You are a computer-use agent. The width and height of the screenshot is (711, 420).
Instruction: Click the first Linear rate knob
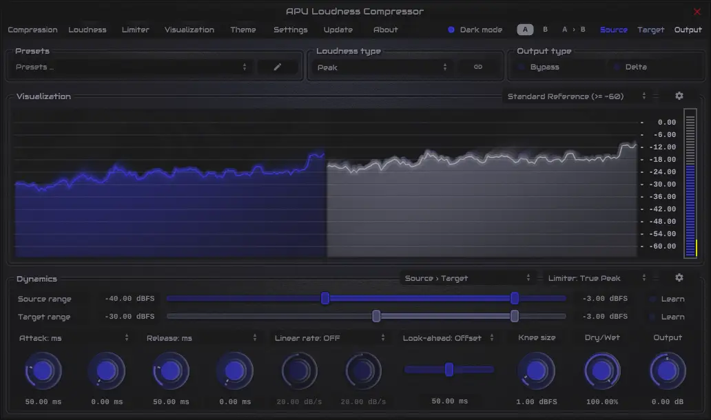(x=299, y=371)
